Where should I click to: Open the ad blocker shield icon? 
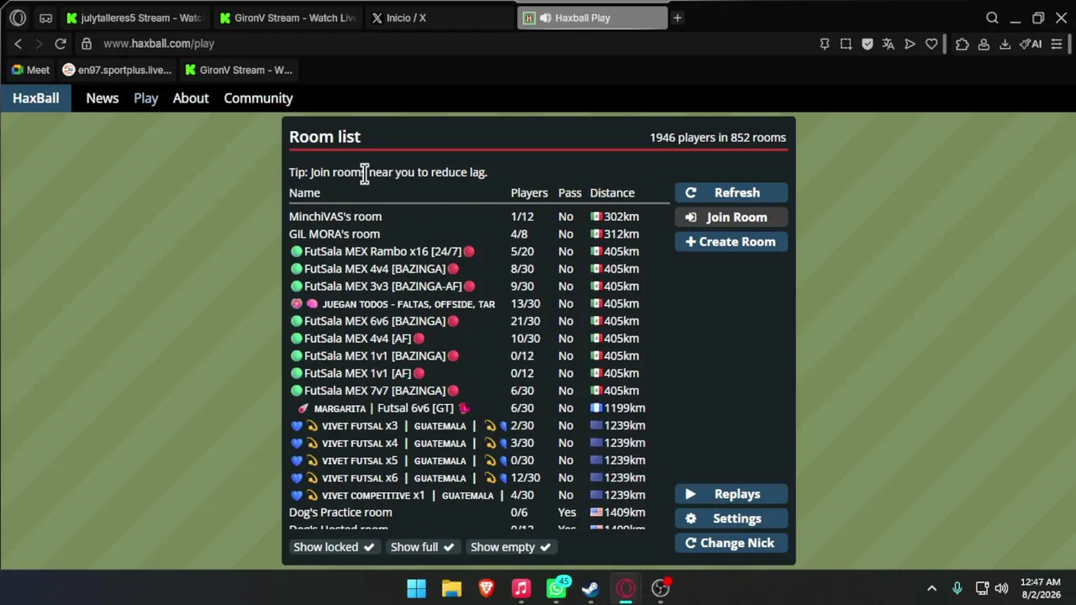[x=868, y=44]
